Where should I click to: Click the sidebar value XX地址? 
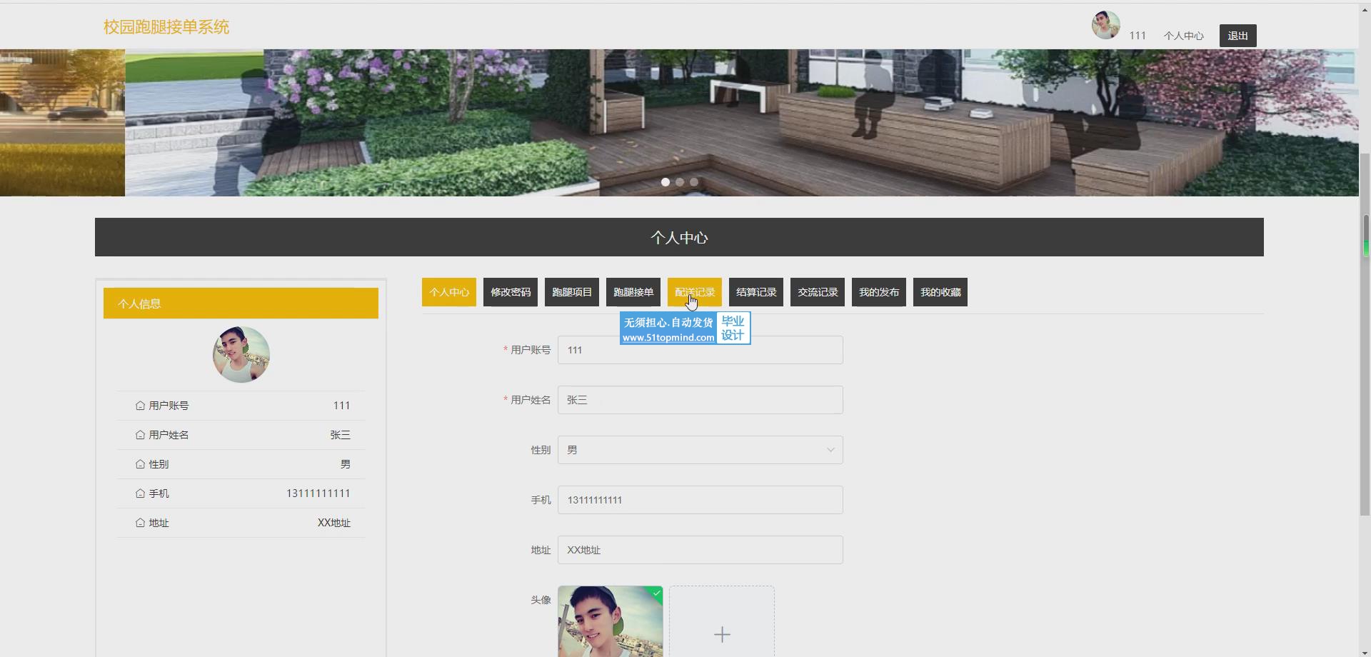tap(334, 523)
